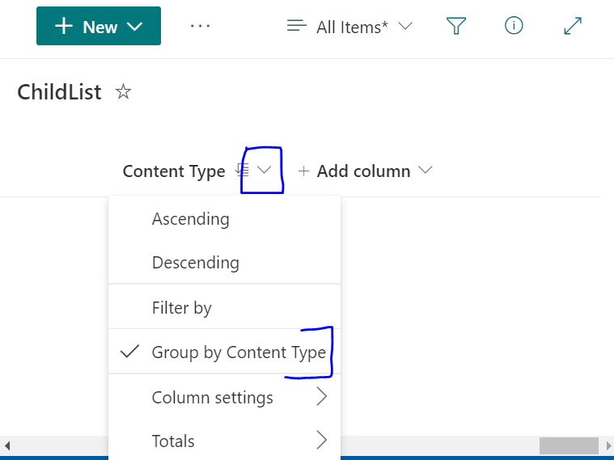Viewport: 614px width, 460px height.
Task: Toggle the Content Type column chevron menu
Action: [x=264, y=171]
